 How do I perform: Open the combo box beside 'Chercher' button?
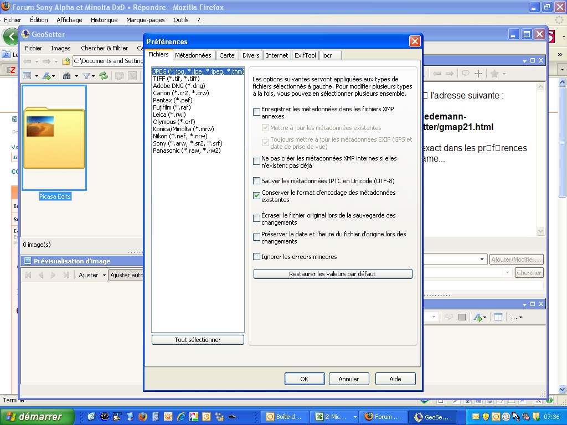click(507, 272)
